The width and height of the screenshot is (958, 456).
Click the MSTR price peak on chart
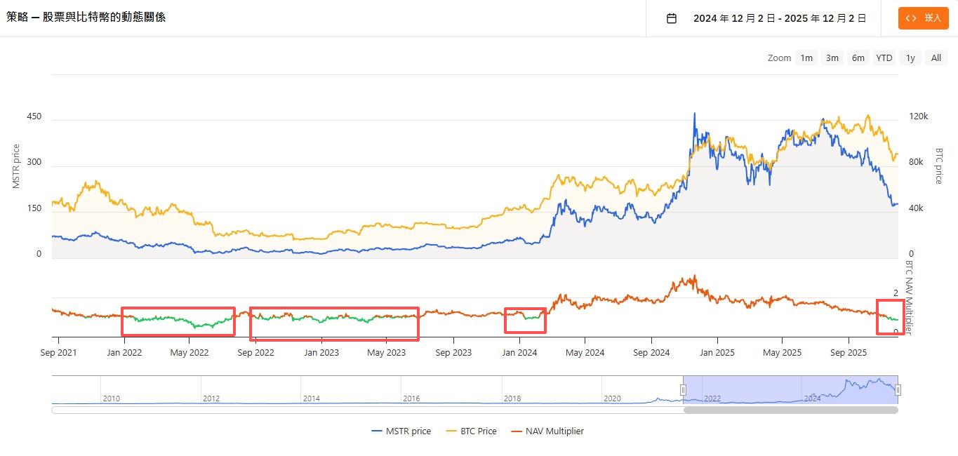695,114
